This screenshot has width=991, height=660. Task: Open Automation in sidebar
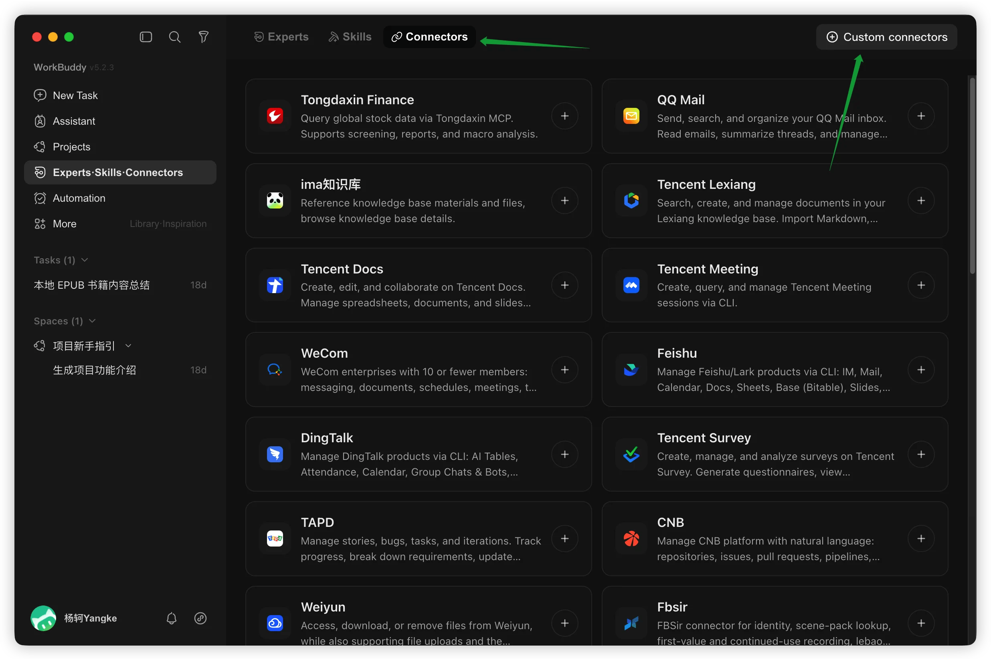pyautogui.click(x=120, y=198)
